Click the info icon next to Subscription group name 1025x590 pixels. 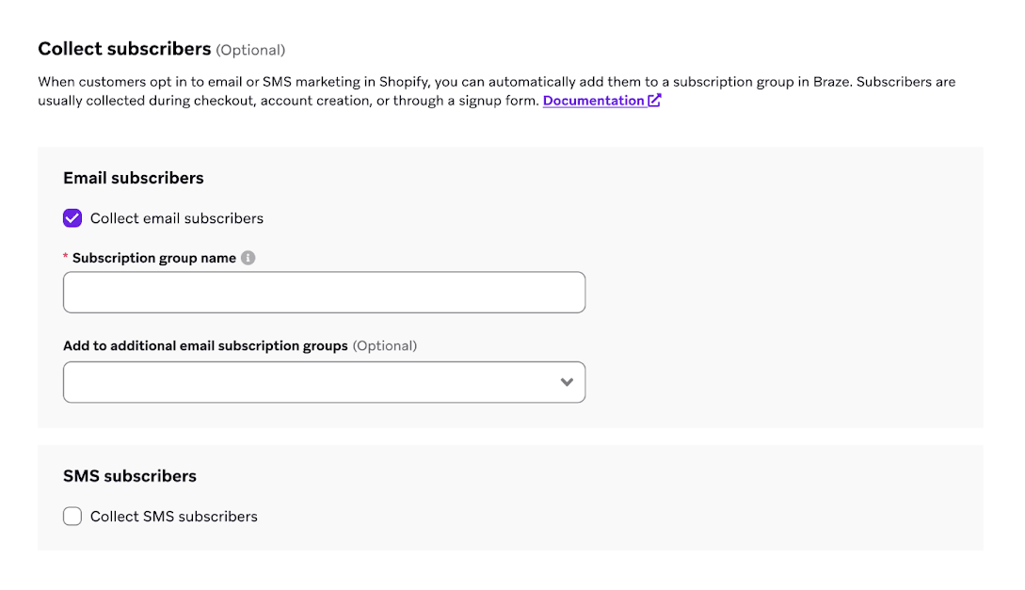pyautogui.click(x=248, y=258)
